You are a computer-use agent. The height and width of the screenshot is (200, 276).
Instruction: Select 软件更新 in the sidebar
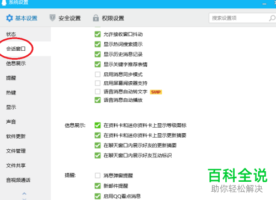pos(16,136)
